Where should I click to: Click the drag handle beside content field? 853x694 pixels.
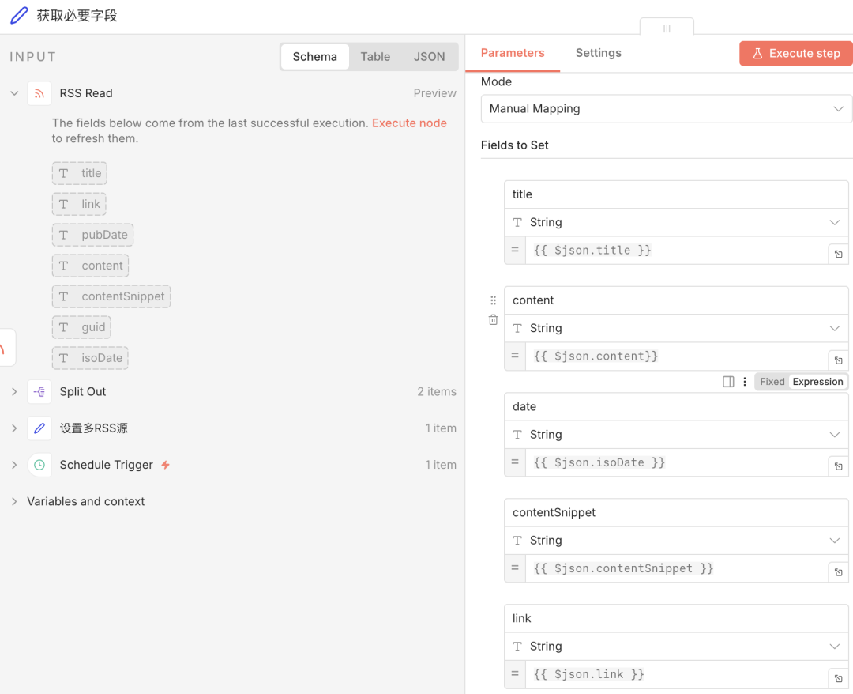(x=493, y=300)
